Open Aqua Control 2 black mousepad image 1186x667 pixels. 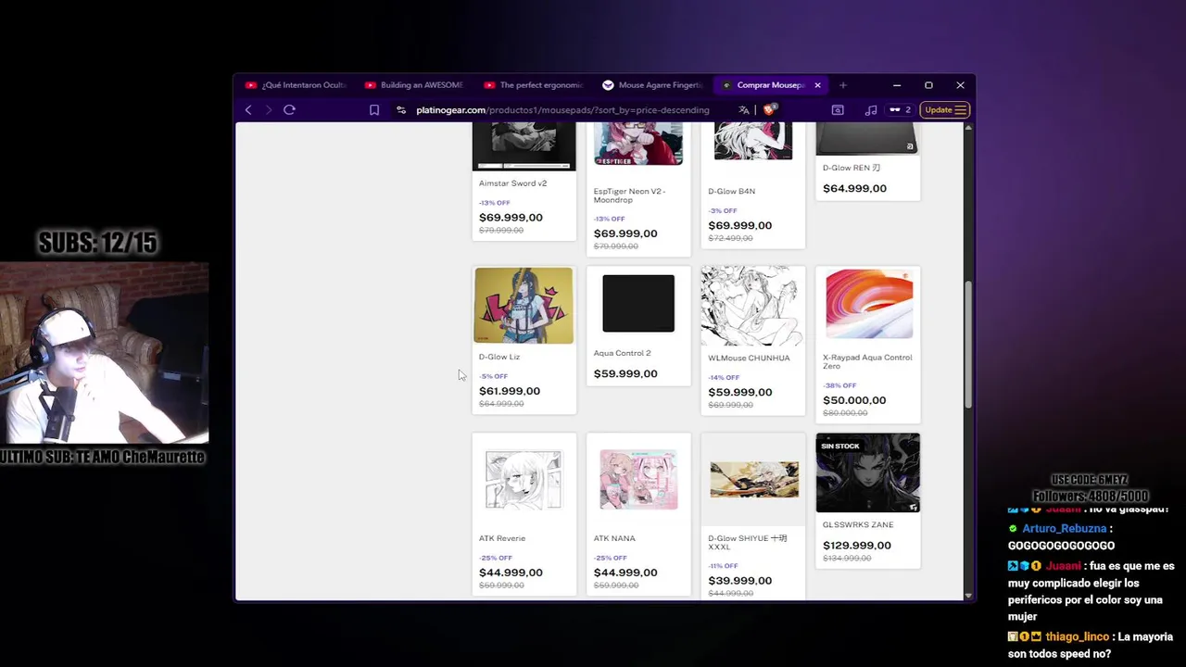pos(638,303)
